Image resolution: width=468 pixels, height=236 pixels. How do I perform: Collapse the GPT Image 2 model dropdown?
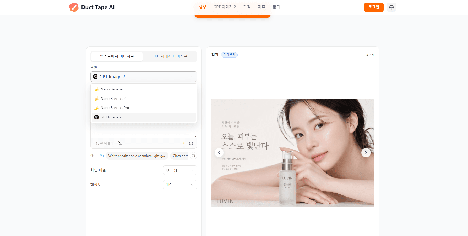(144, 77)
